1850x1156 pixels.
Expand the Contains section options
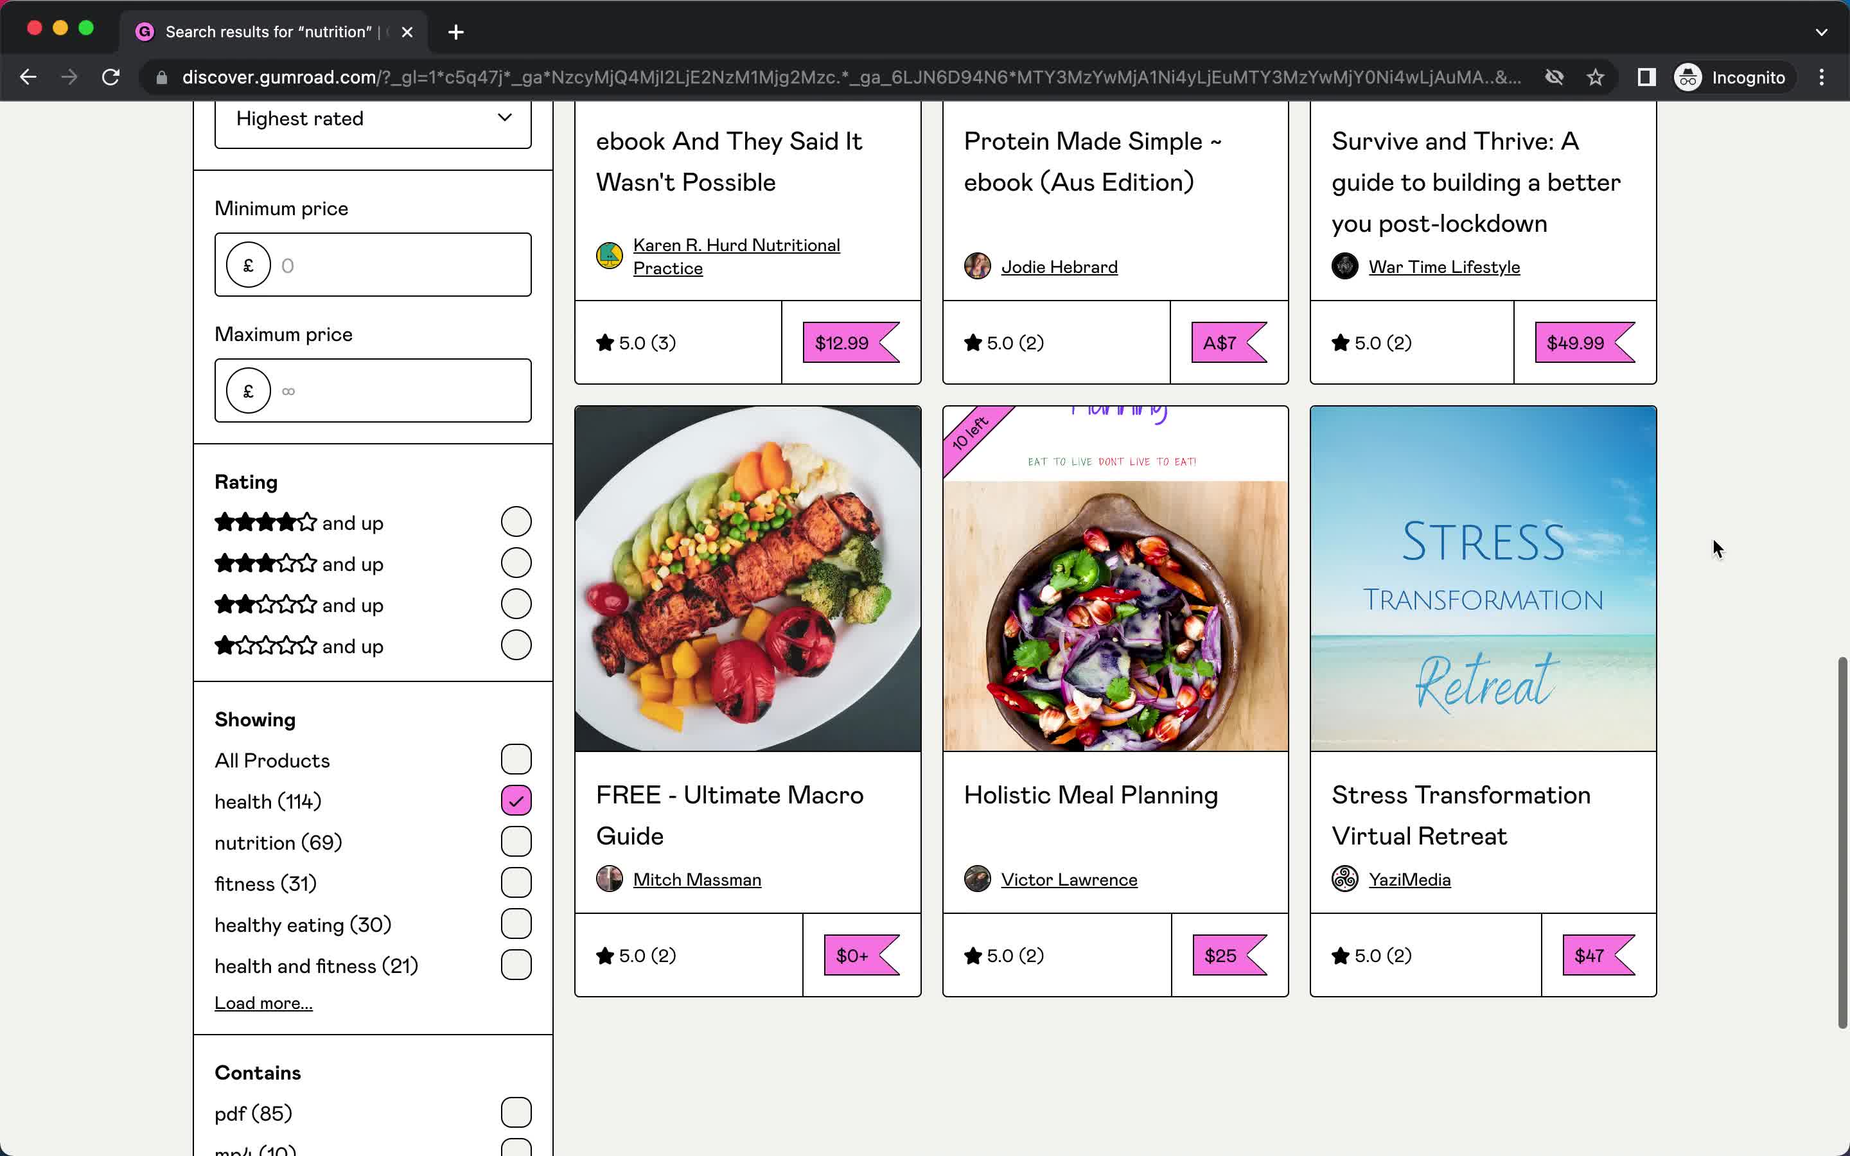coord(256,1072)
